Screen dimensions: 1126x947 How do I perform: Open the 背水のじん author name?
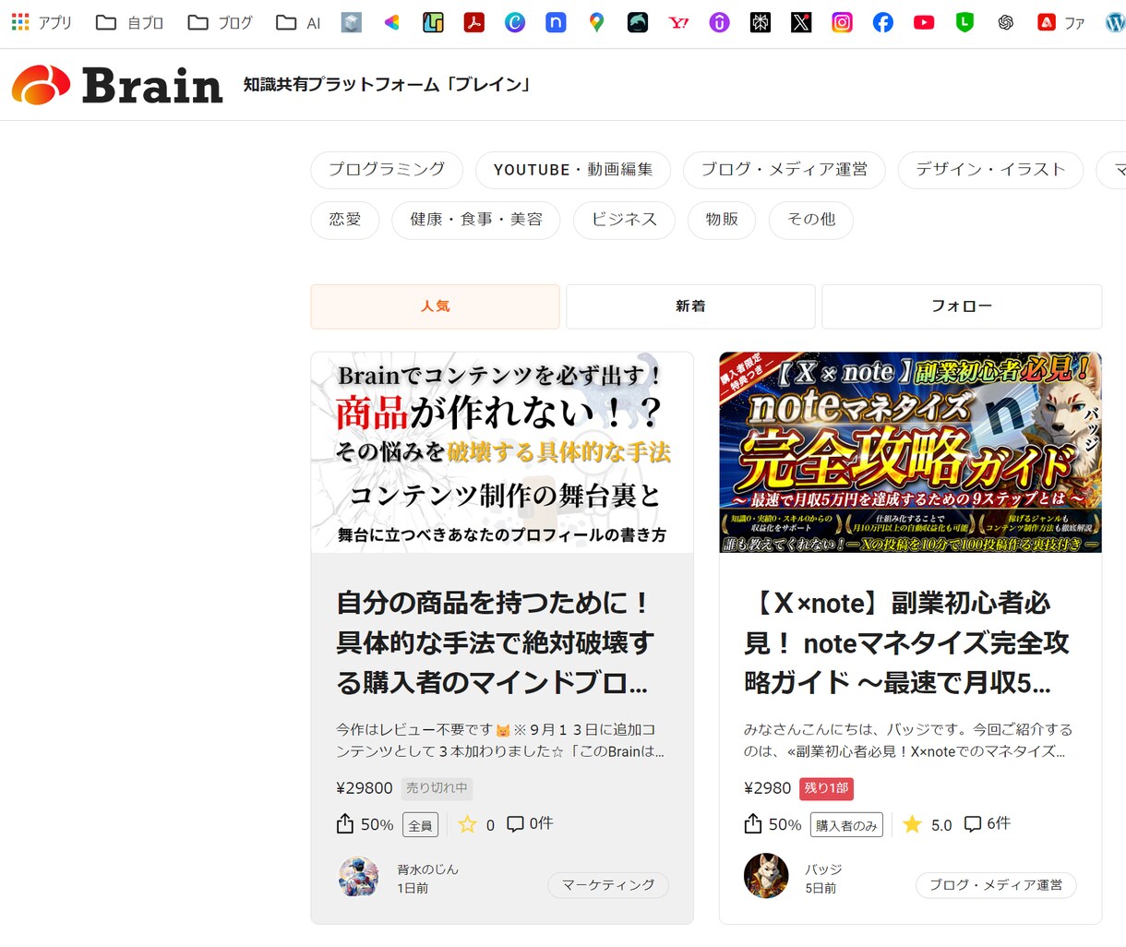click(x=427, y=869)
